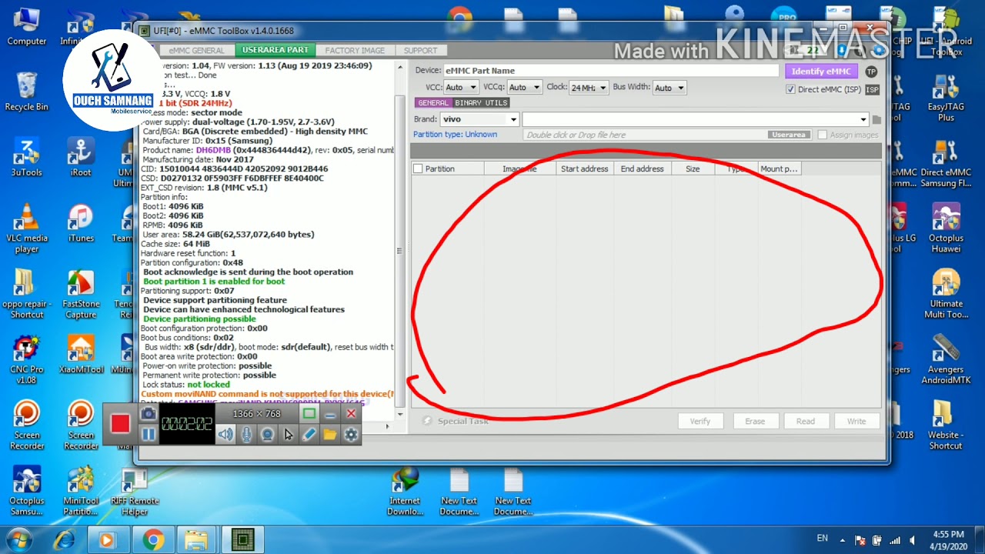Open the recorder settings gear
Viewport: 985px width, 554px height.
pos(351,435)
